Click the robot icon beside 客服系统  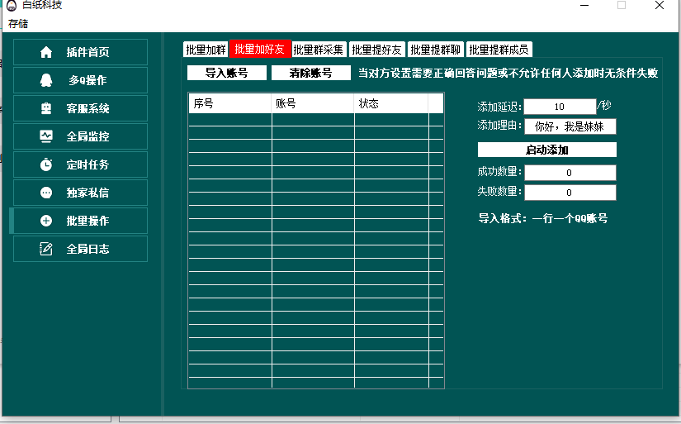pos(46,108)
